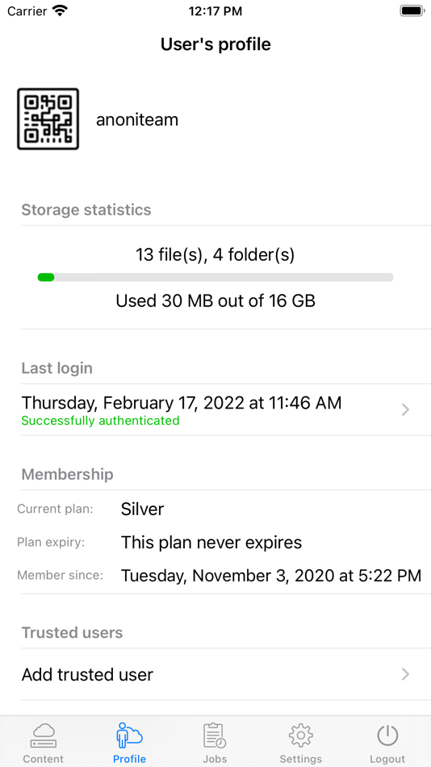
Task: Tap the green storage usage bar
Action: coord(46,278)
